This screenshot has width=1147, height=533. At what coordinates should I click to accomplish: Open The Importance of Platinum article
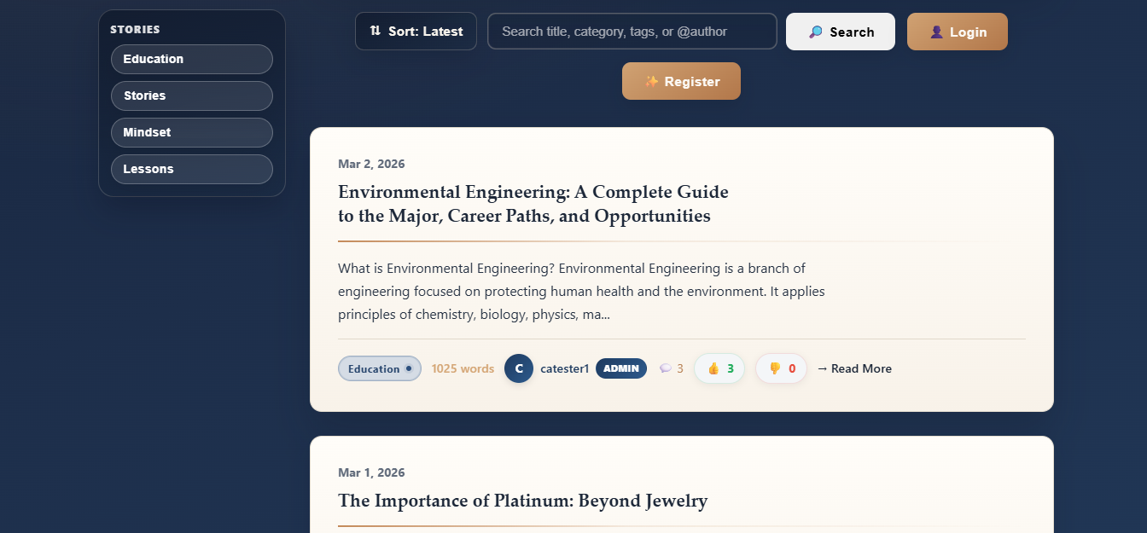point(522,501)
